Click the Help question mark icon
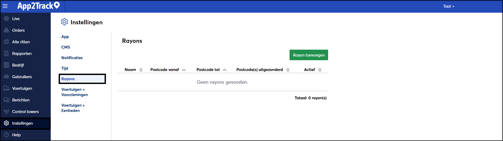This screenshot has width=503, height=141. tap(6, 135)
